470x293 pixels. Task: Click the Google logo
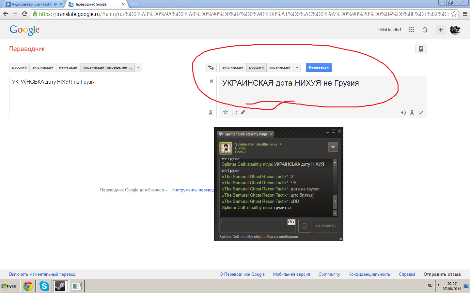25,30
